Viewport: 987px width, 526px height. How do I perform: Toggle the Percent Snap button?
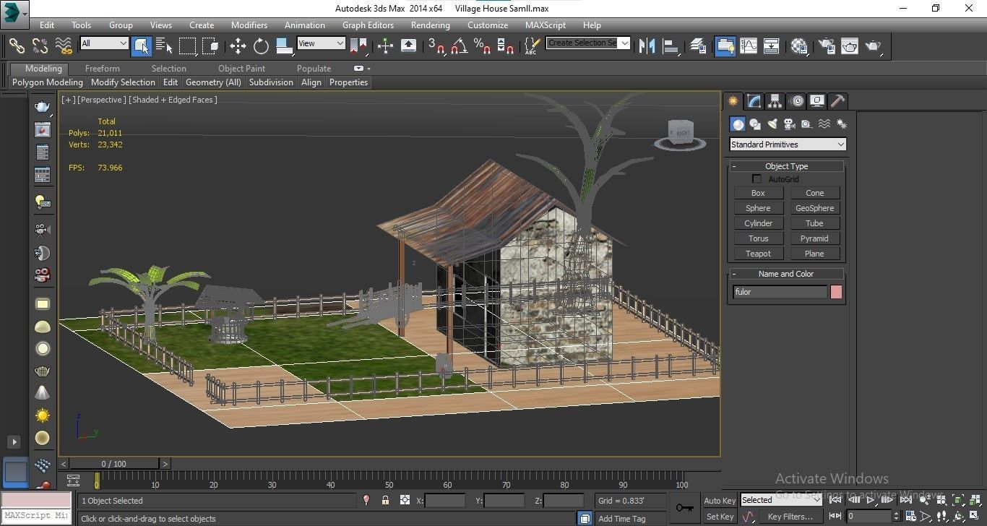[482, 46]
